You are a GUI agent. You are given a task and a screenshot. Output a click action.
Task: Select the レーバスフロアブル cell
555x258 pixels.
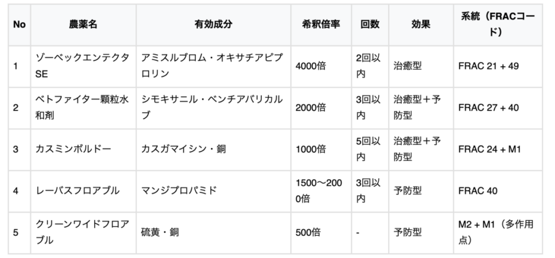[x=83, y=191]
